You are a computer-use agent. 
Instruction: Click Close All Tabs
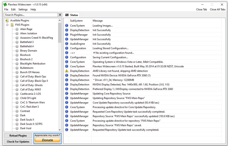218,10
